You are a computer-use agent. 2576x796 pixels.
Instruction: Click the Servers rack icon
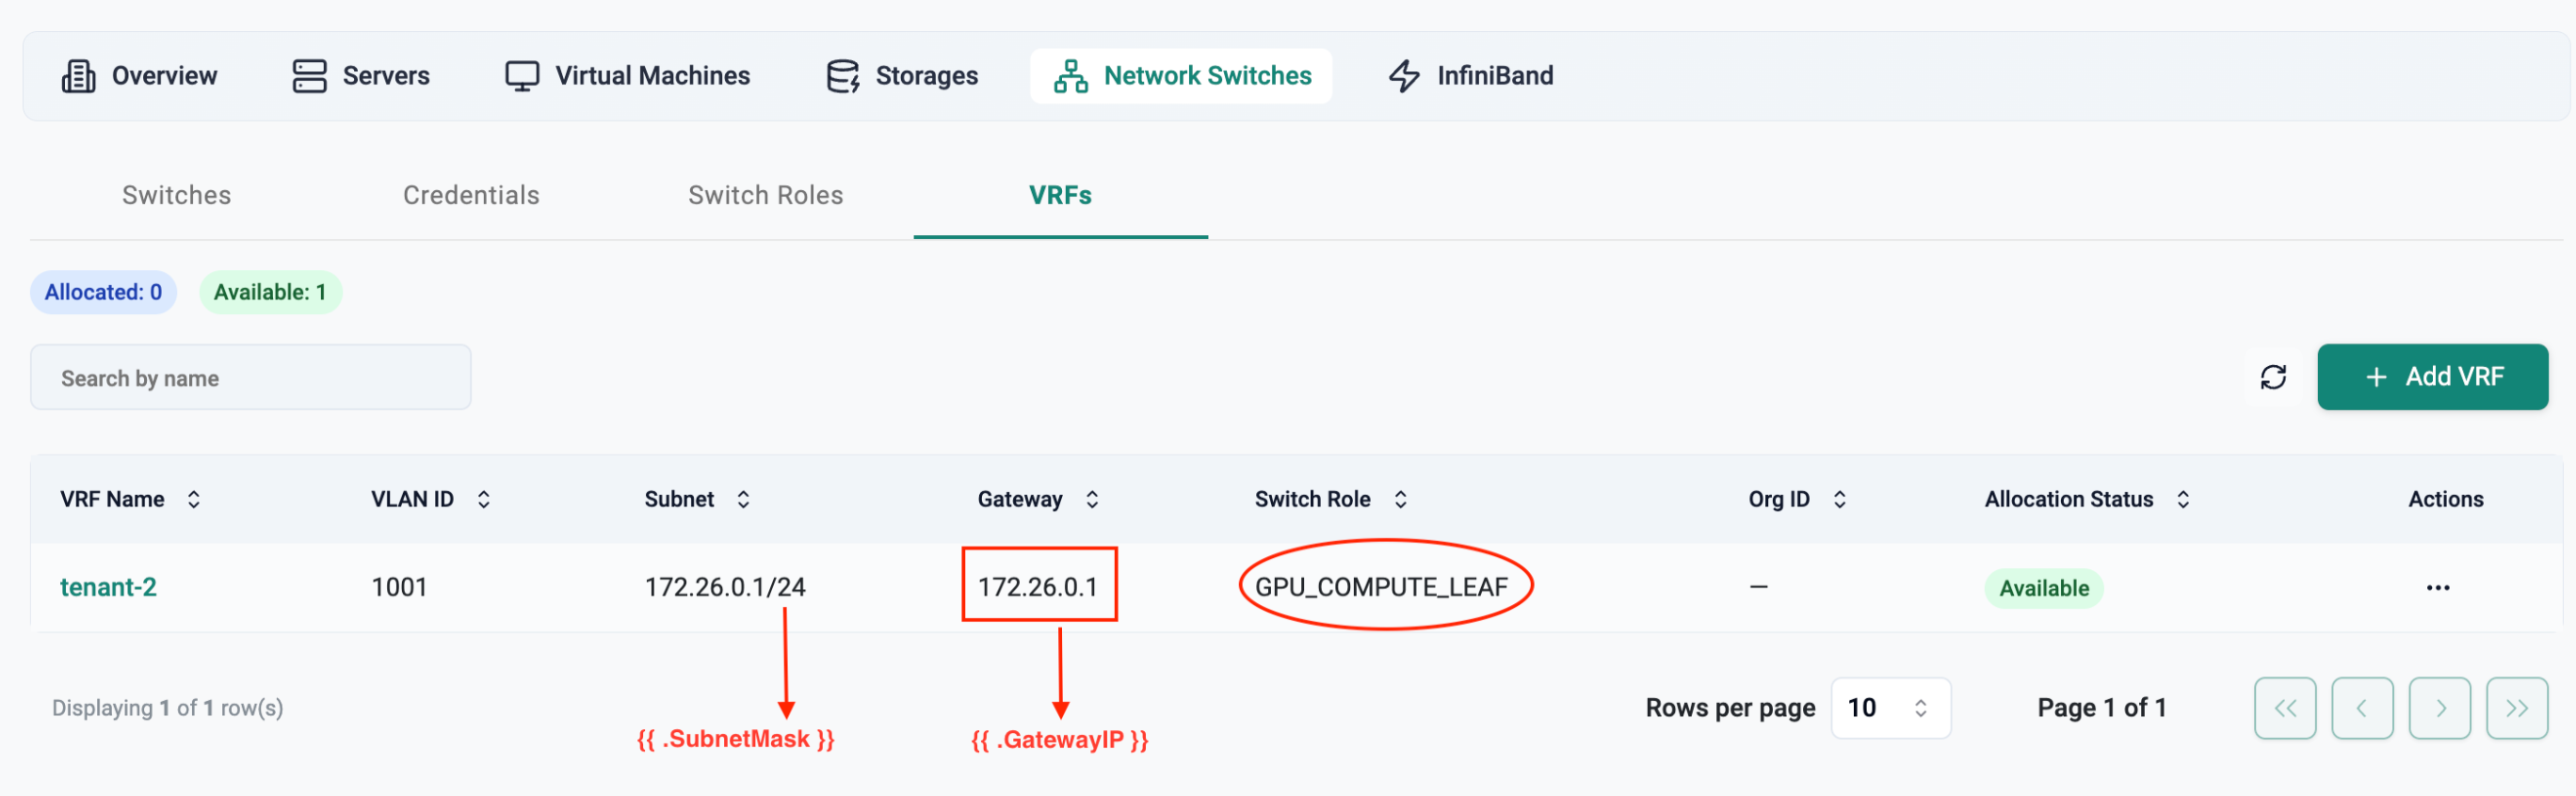[x=309, y=76]
